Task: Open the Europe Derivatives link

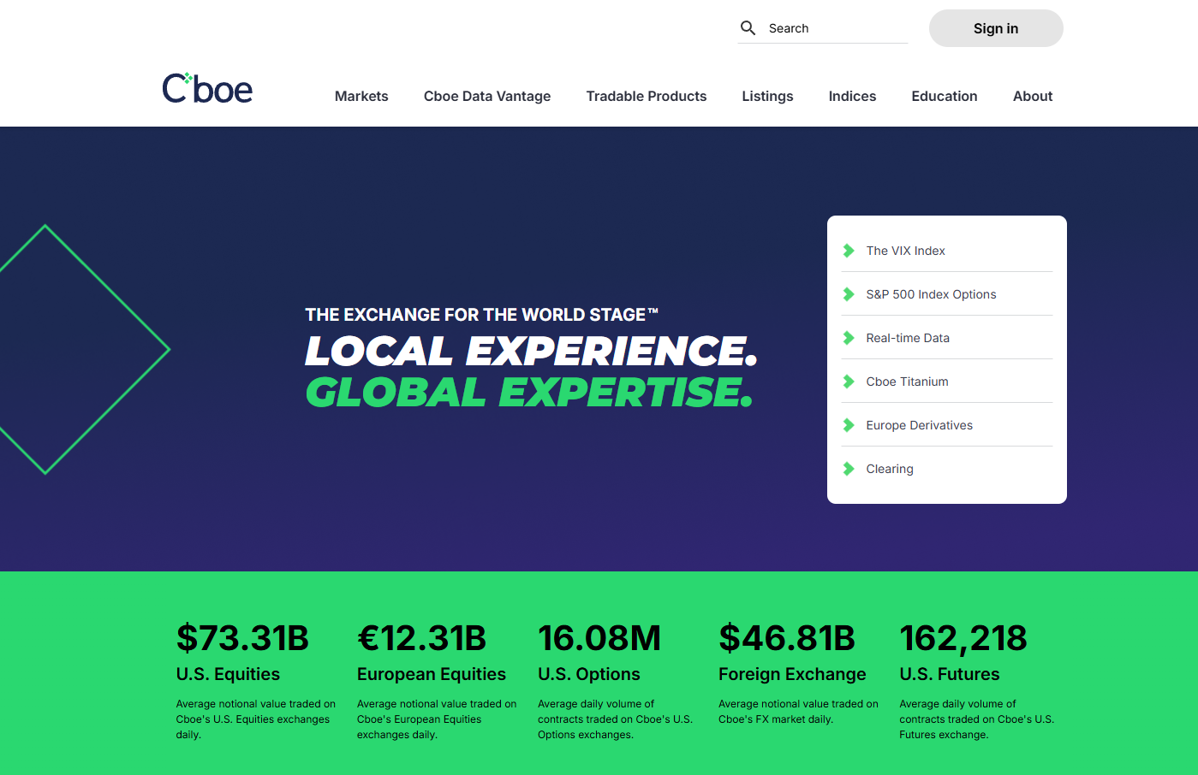Action: pos(919,425)
